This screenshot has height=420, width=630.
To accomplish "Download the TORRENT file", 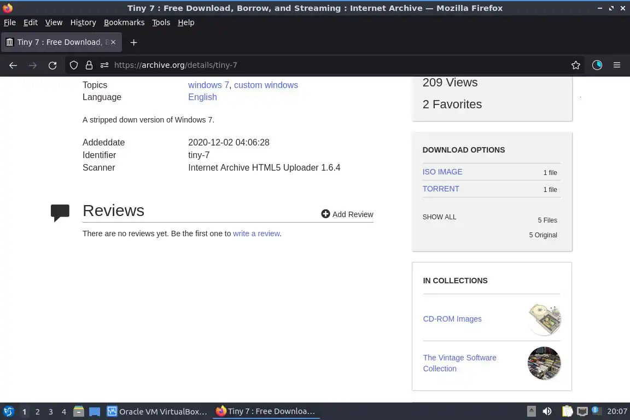I will 441,189.
